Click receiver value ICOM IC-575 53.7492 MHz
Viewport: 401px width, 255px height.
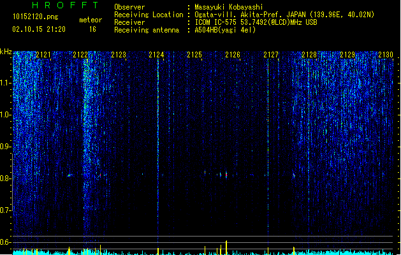[256, 22]
